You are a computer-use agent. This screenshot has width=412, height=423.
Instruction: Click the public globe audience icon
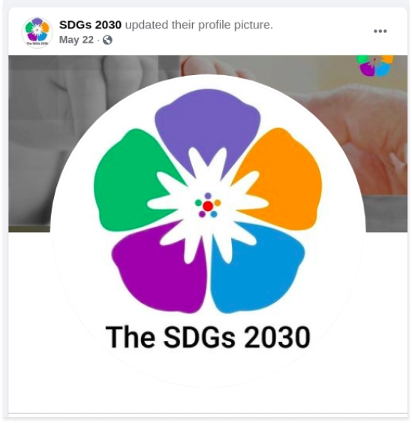point(107,40)
